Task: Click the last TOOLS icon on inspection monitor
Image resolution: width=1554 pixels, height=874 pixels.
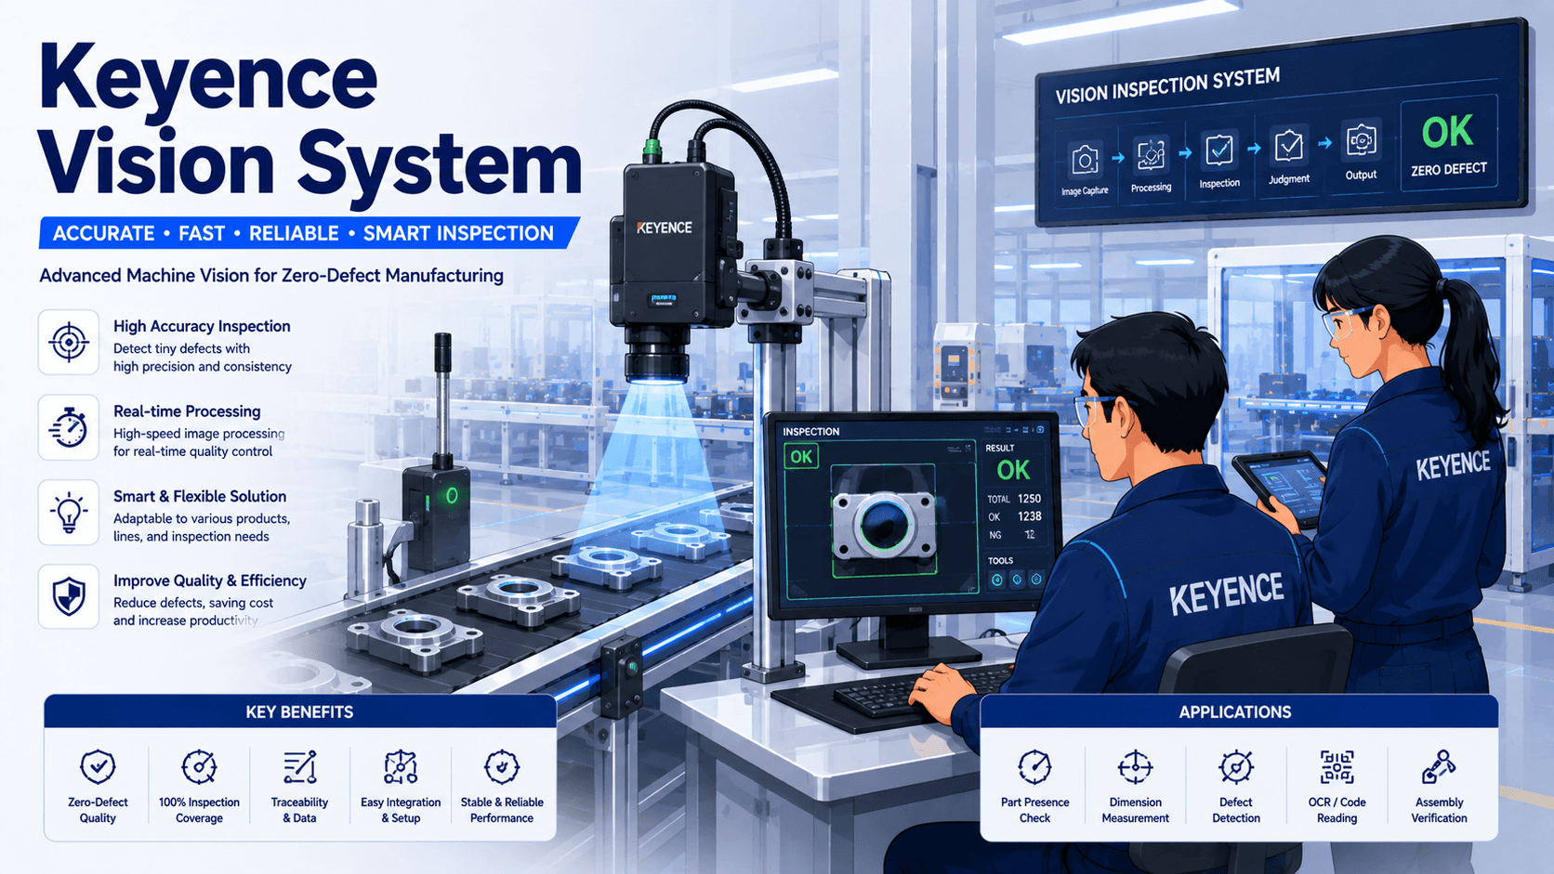Action: pyautogui.click(x=1036, y=579)
